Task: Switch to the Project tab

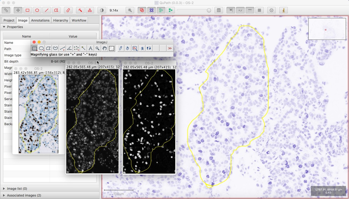Action: tap(9, 20)
